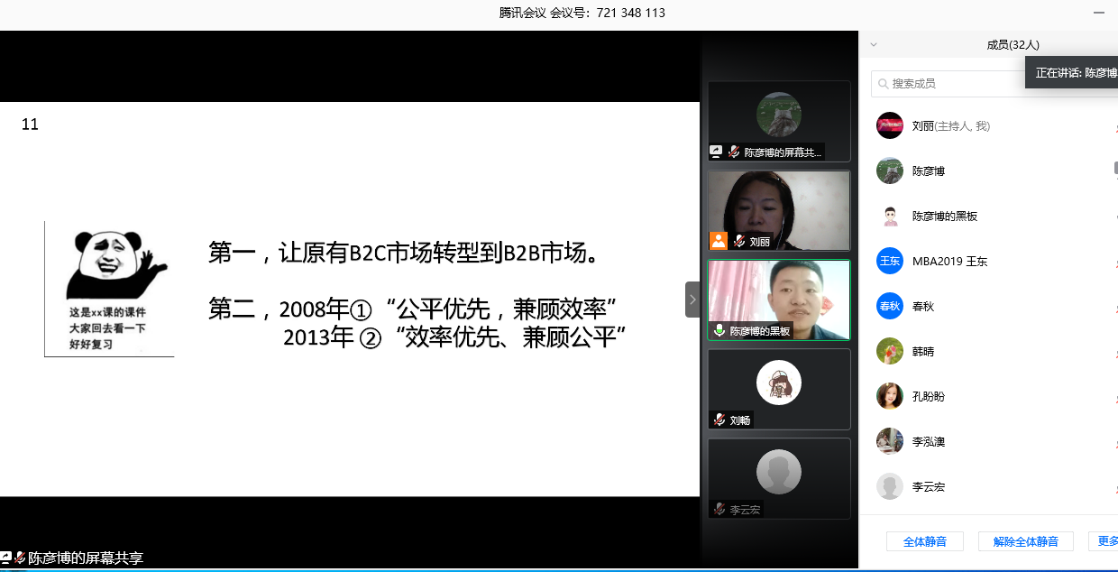The height and width of the screenshot is (572, 1118).
Task: Click 刘丽 host avatar in members list
Action: [x=890, y=125]
